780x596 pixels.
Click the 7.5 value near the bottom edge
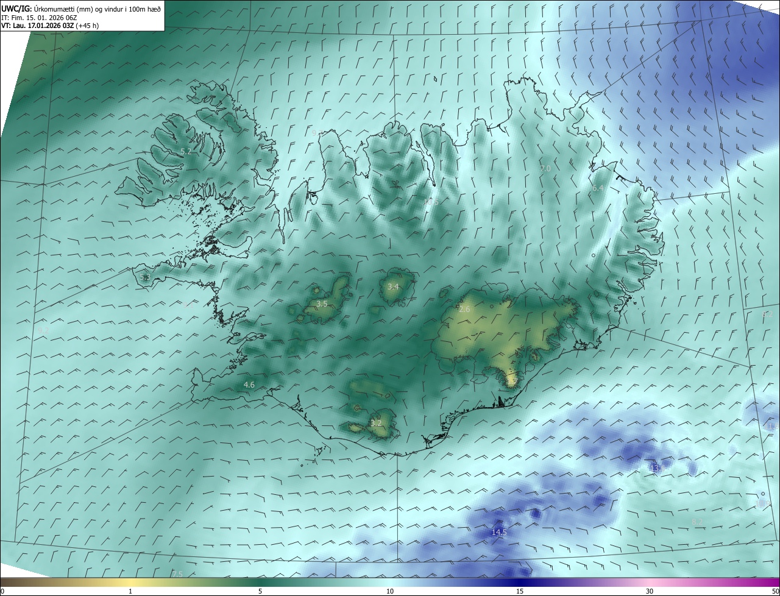coord(177,574)
